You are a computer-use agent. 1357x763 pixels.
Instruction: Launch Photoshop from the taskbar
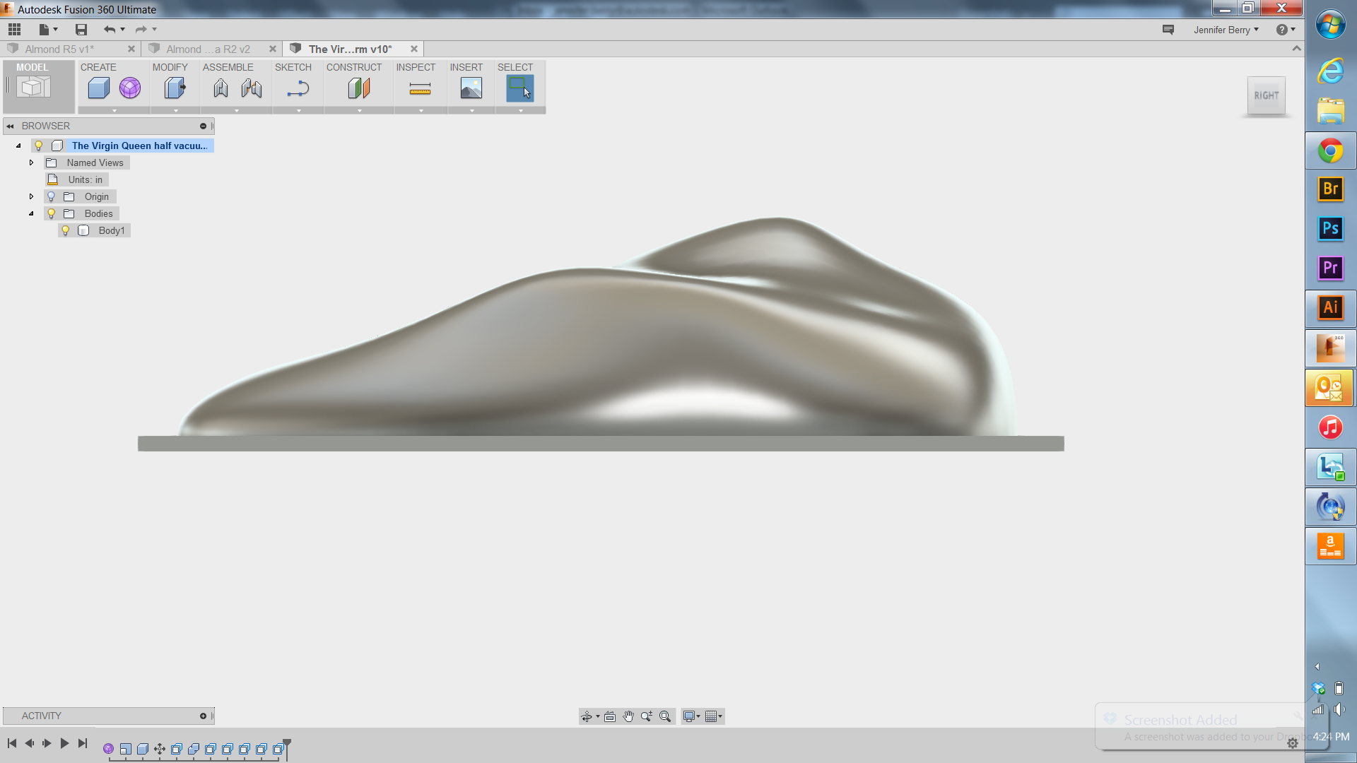coord(1331,228)
